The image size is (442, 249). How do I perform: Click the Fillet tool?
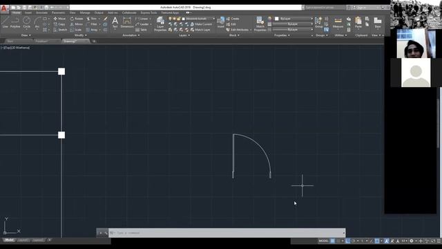point(92,24)
